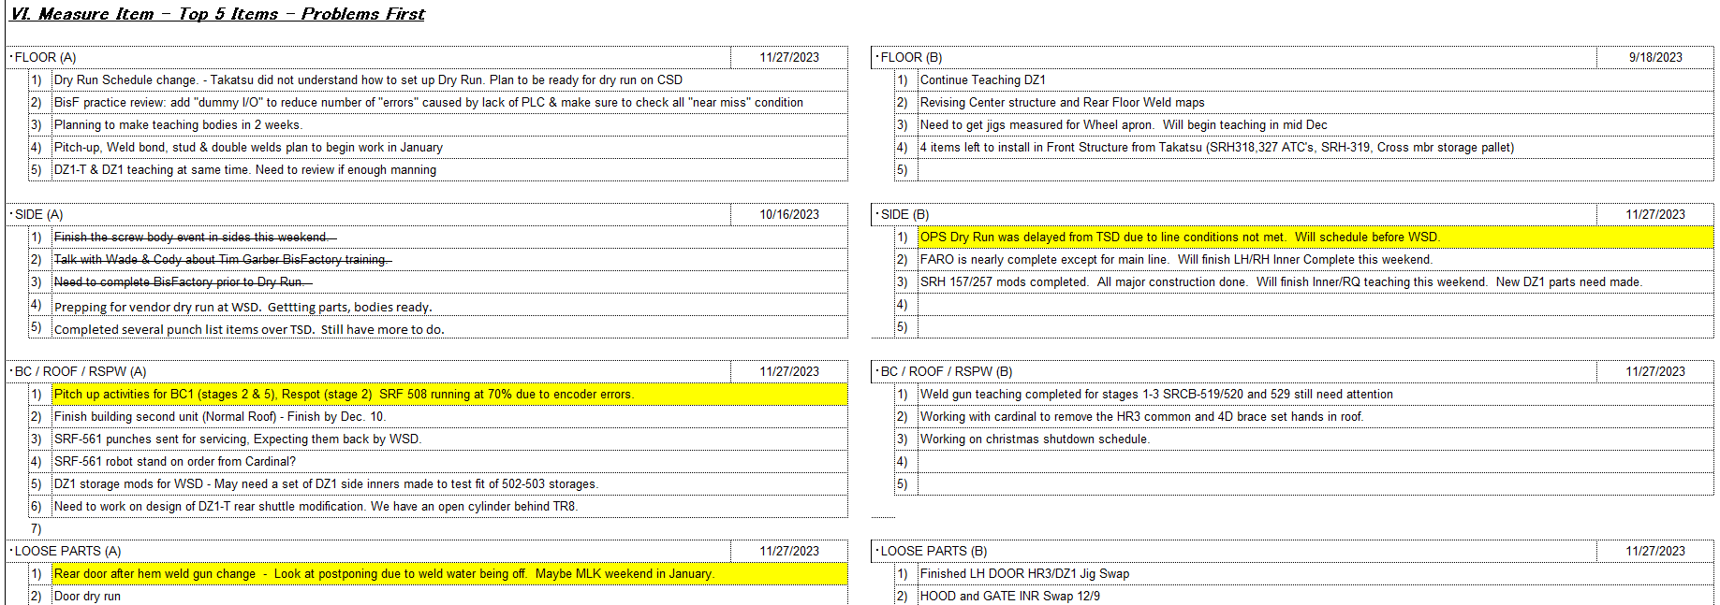The height and width of the screenshot is (605, 1720).
Task: Select the yellow 'Rear door after hem weld' cell
Action: (384, 574)
